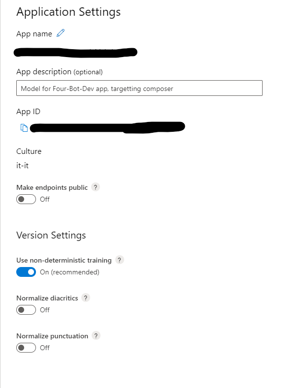Open help tooltip for Make endpoints public
Viewport: 302px width, 388px height.
point(96,187)
